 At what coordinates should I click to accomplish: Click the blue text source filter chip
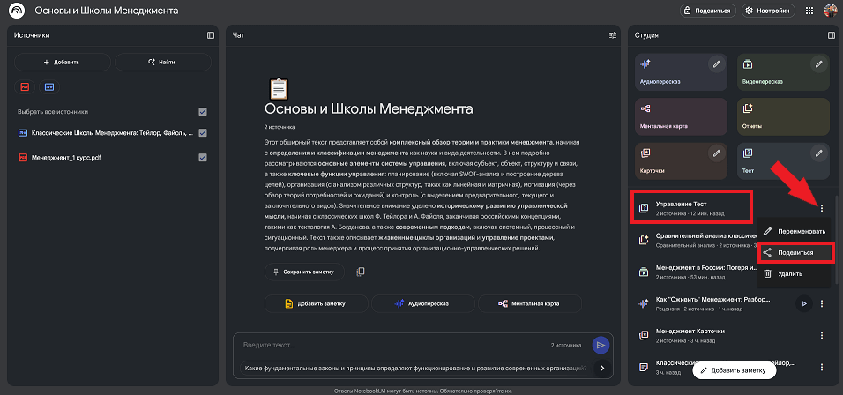[x=48, y=86]
